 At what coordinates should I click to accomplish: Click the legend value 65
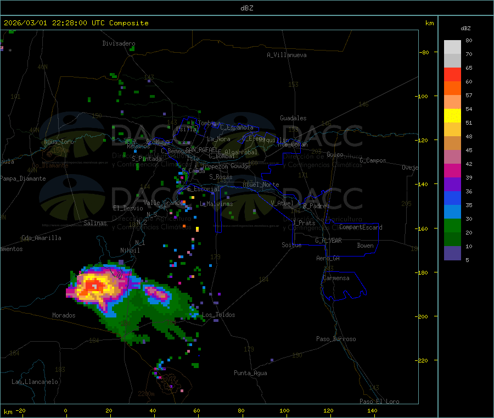pos(469,68)
